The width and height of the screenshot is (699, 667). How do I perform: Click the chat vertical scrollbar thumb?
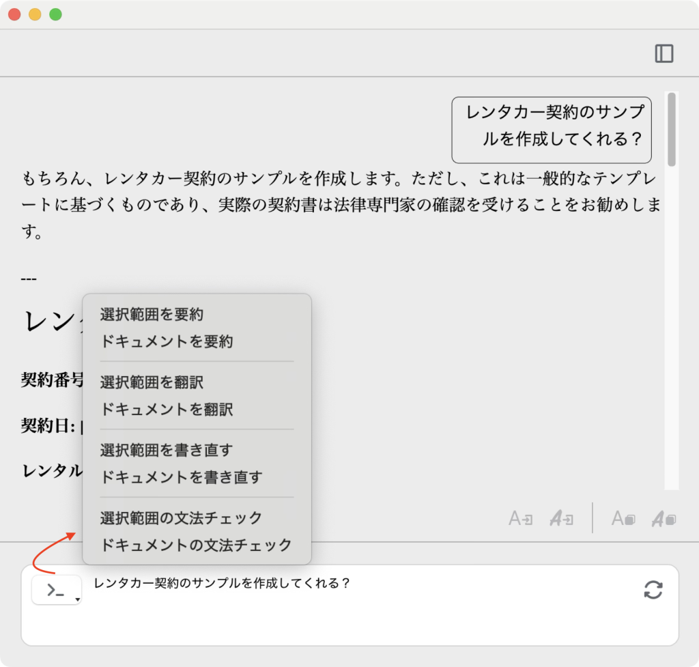point(672,129)
